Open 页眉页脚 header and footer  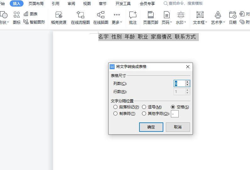[151, 18]
